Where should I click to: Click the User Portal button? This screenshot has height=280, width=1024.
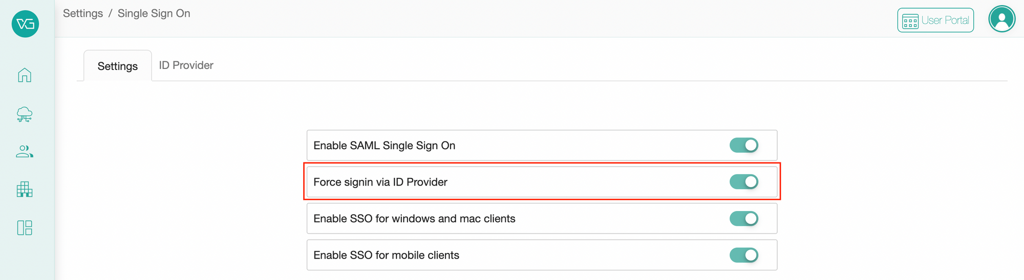935,20
